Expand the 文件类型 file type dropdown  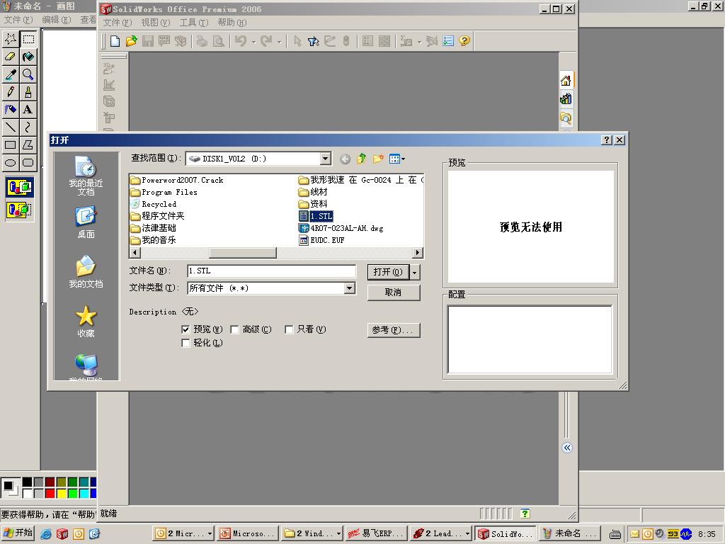[350, 288]
